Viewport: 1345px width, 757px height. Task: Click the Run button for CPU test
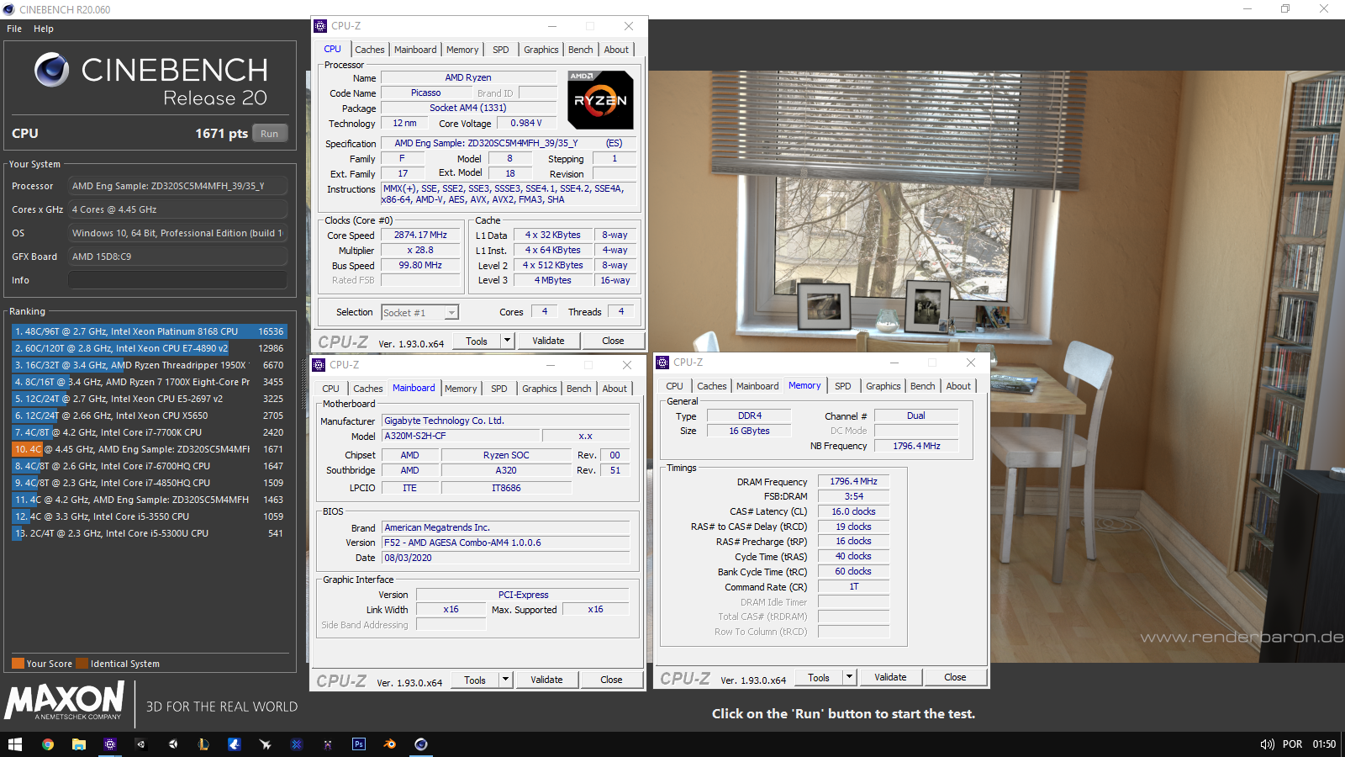pyautogui.click(x=270, y=134)
